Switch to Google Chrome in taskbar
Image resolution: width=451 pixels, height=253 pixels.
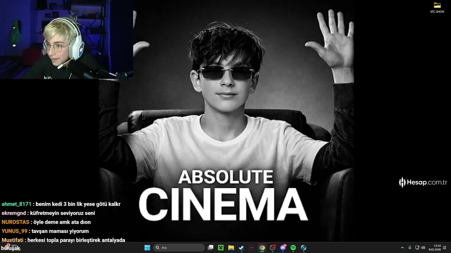262,248
